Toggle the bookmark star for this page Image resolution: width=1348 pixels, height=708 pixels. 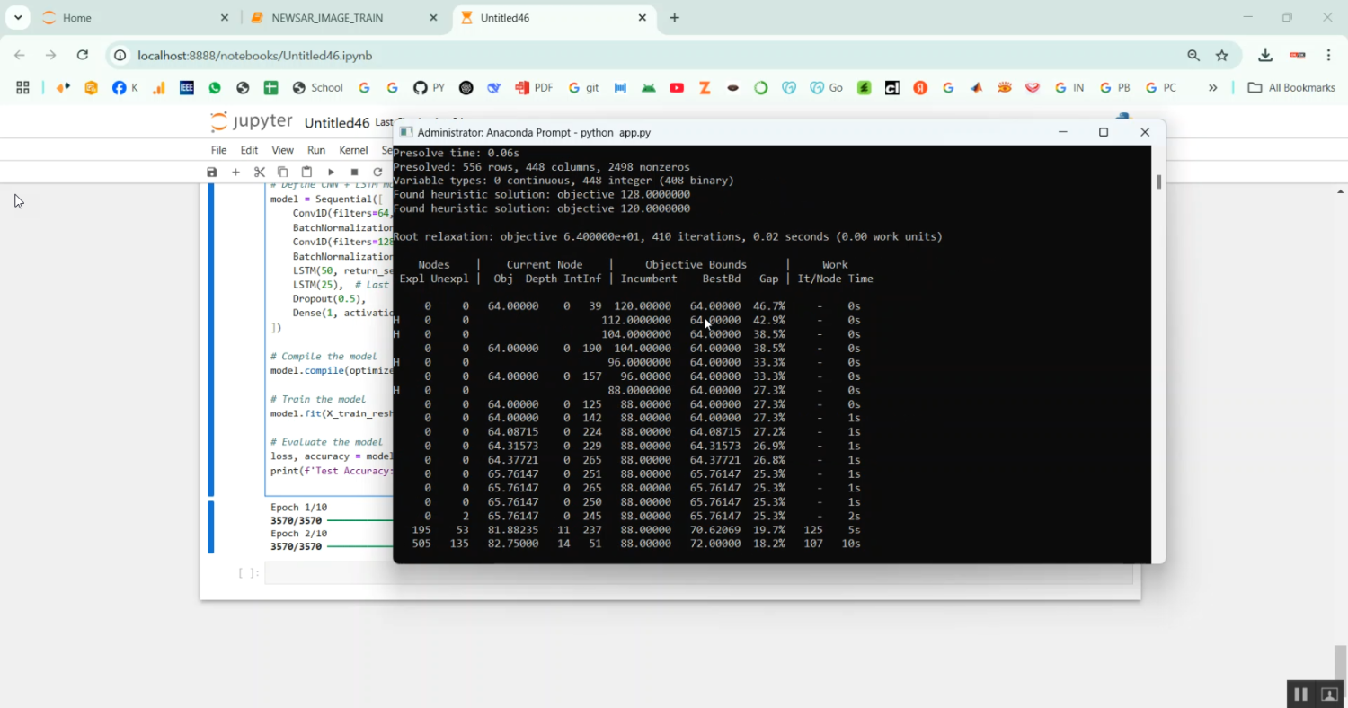[x=1222, y=55]
